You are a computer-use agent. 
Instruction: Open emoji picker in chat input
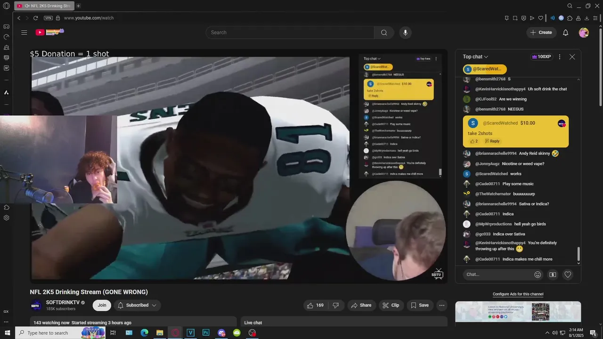[x=538, y=274]
